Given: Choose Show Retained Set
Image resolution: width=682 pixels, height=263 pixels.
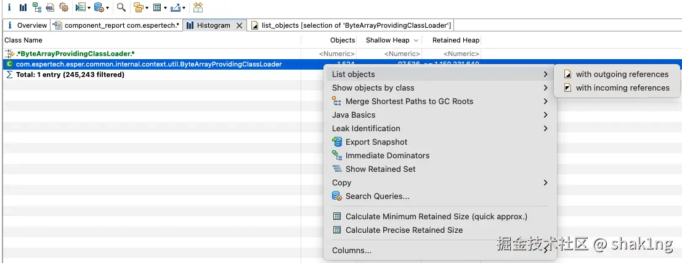Looking at the screenshot, I should (x=440, y=169).
